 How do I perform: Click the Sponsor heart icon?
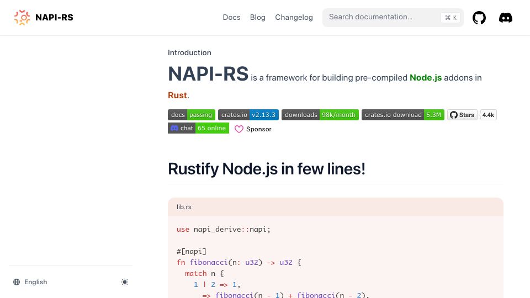click(239, 129)
